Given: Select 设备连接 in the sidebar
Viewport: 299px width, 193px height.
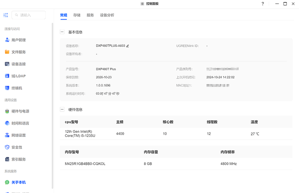Looking at the screenshot, I should click(x=18, y=64).
